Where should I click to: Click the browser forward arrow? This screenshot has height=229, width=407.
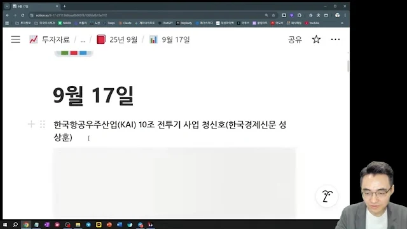15,15
